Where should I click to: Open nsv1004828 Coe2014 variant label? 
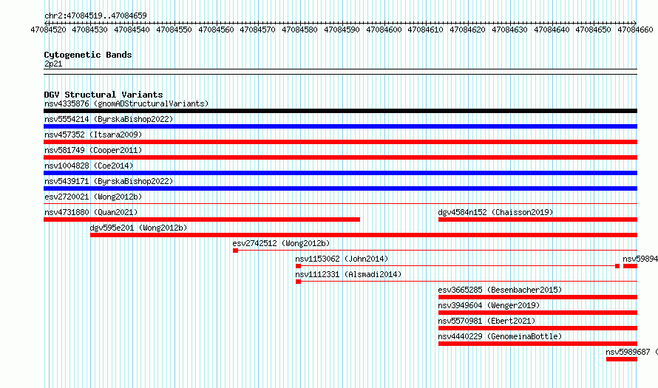pos(89,166)
